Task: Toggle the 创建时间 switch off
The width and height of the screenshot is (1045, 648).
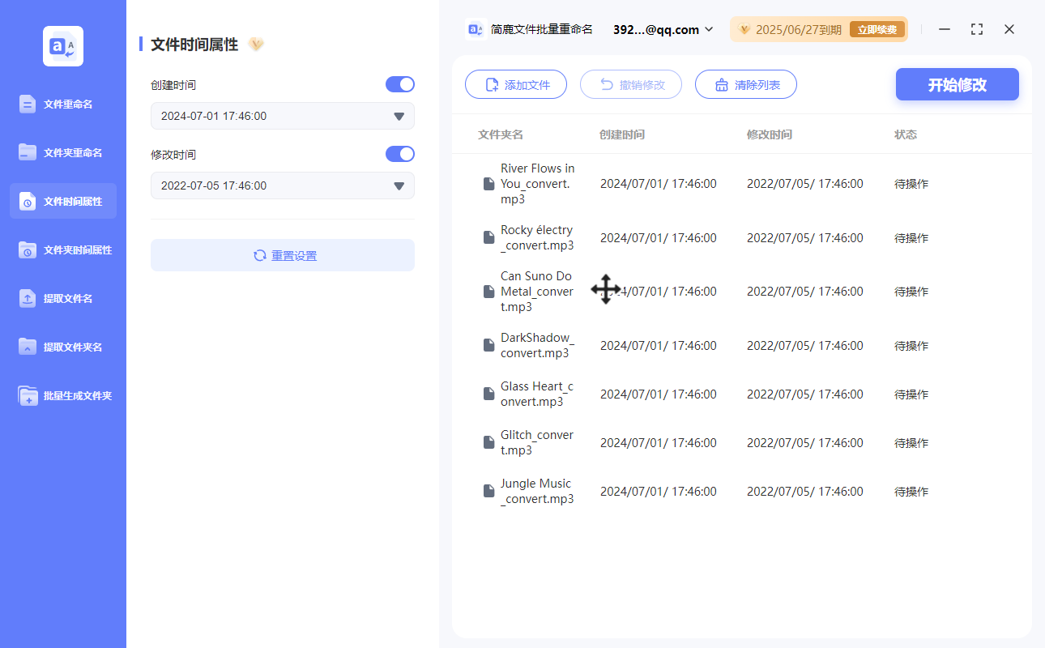Action: (400, 84)
